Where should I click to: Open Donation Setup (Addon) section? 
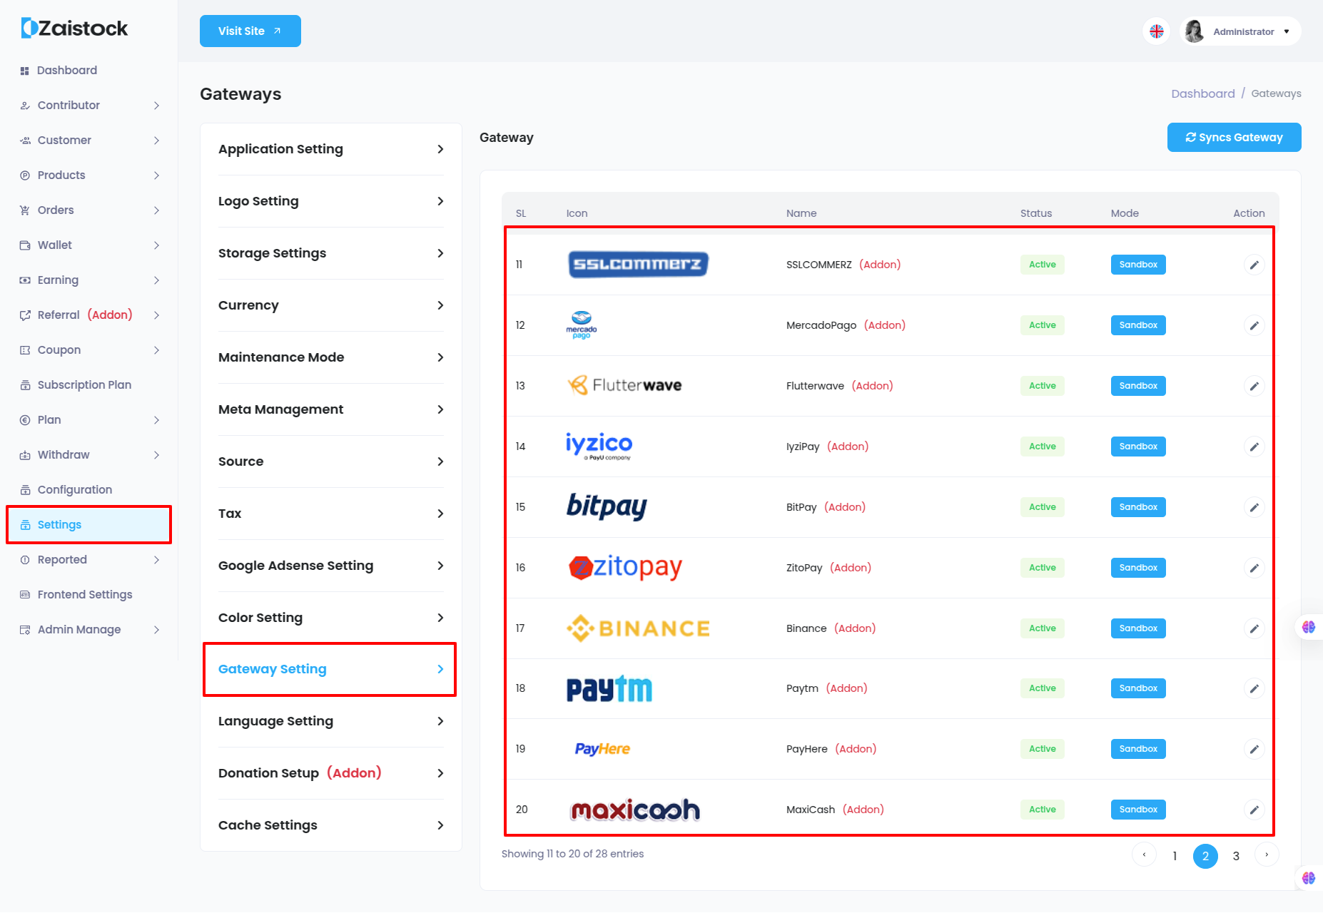330,773
